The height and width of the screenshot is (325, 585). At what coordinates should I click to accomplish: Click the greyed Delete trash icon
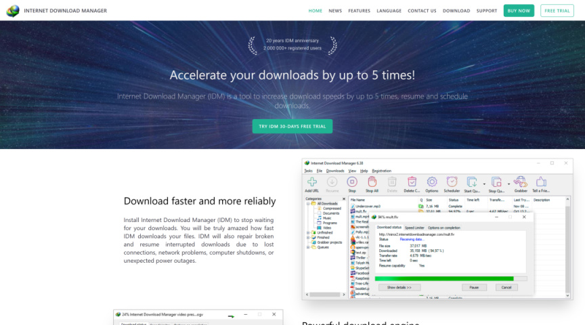[392, 182]
